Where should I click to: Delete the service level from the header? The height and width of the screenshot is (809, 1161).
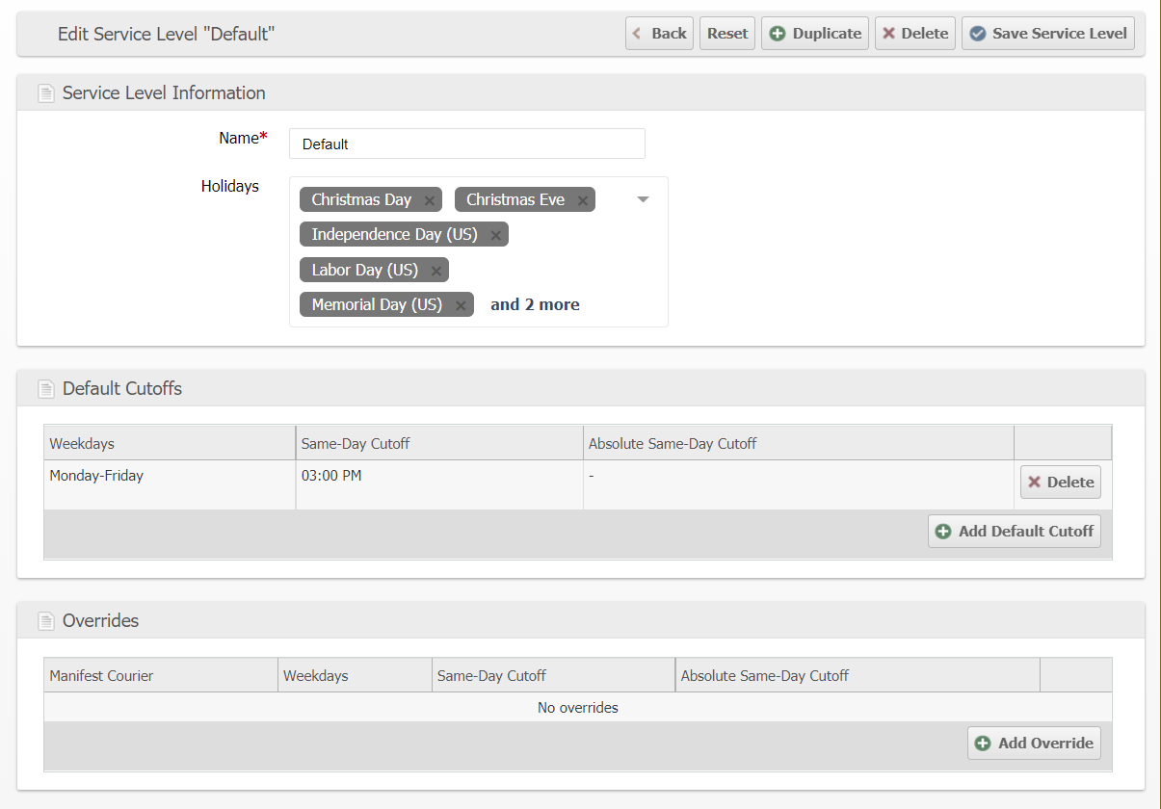point(915,33)
